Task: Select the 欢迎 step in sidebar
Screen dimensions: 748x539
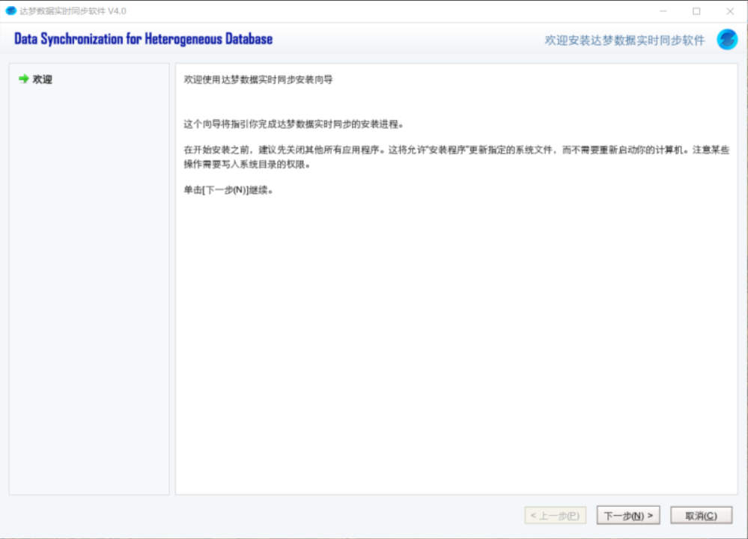Action: [42, 79]
